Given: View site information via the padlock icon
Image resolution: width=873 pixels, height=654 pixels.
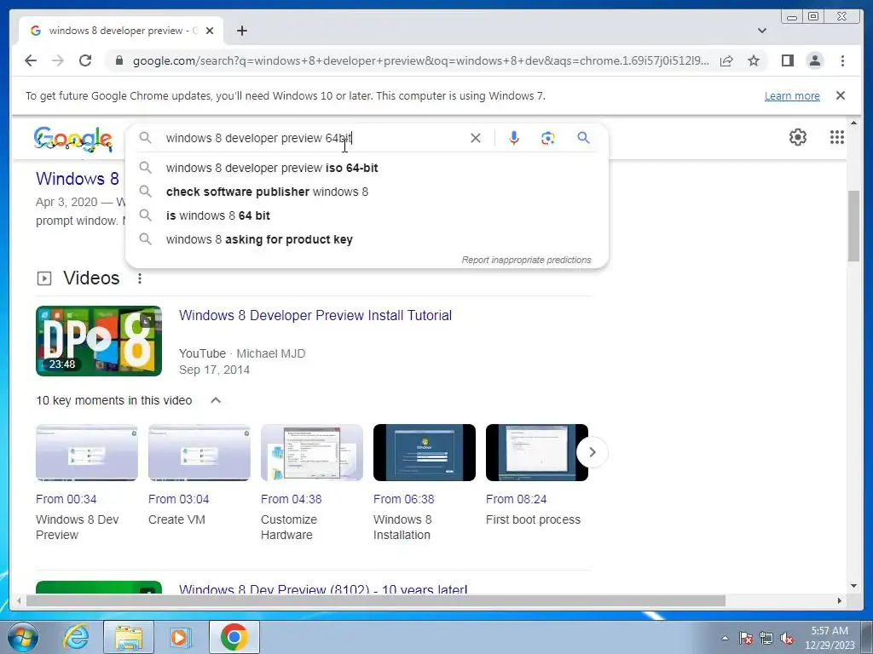Looking at the screenshot, I should point(119,60).
